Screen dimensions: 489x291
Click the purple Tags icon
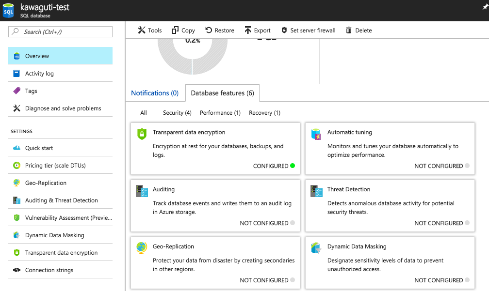point(17,91)
